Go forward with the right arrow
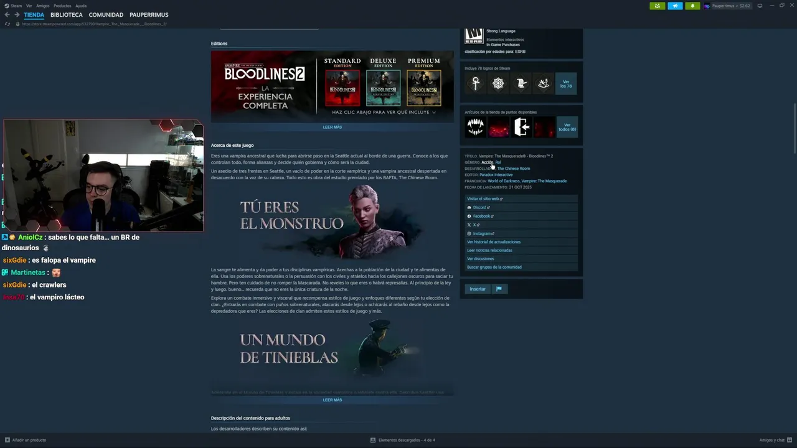797x448 pixels. [17, 14]
